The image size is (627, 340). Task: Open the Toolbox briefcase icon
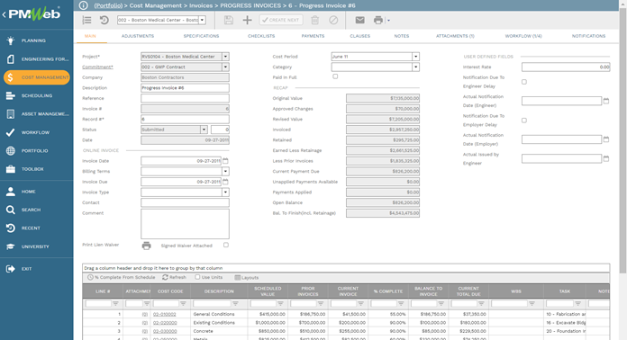pyautogui.click(x=11, y=169)
